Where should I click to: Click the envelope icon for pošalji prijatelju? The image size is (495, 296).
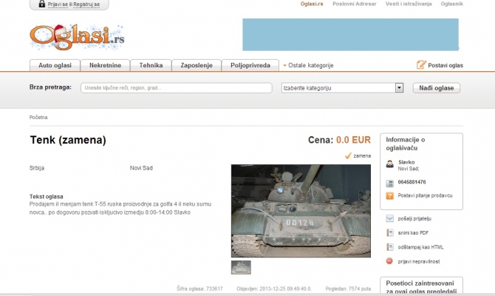[389, 218]
